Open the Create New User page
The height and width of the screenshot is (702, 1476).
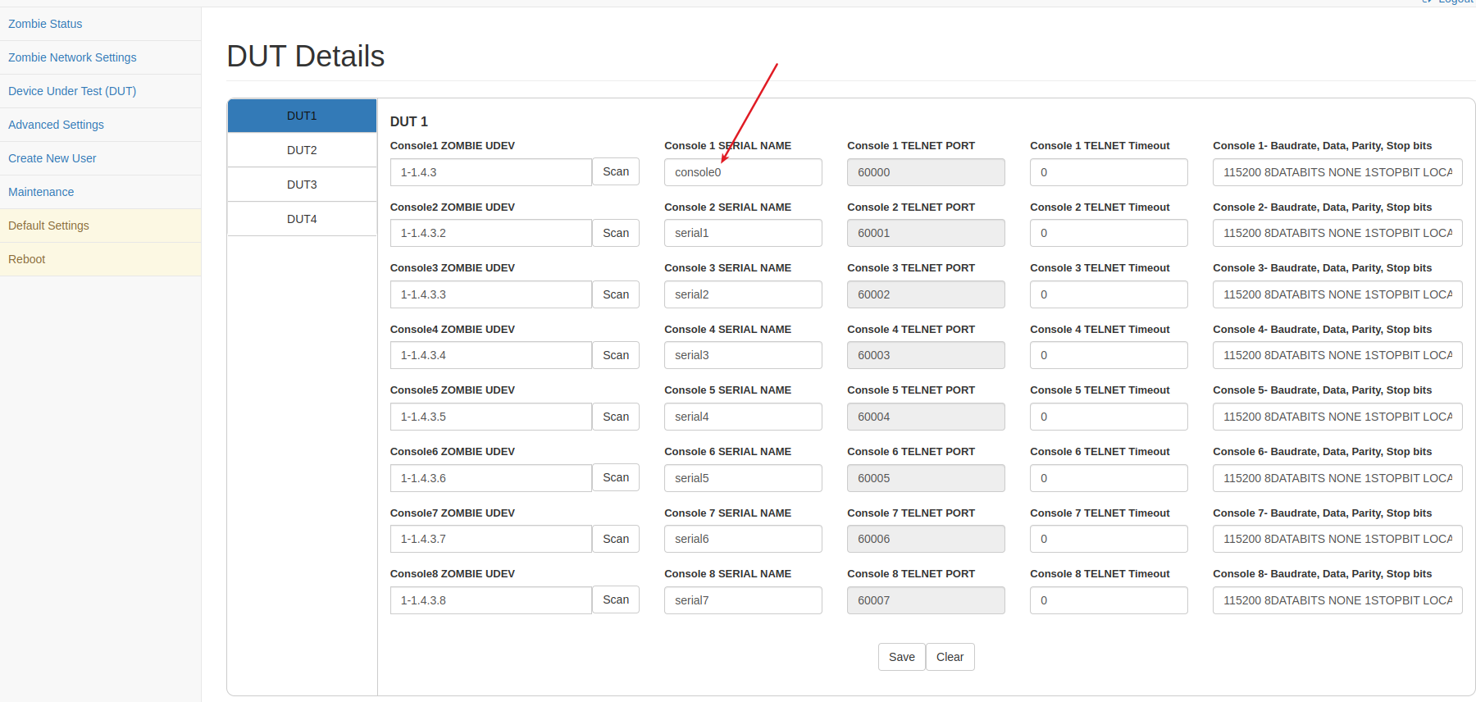[x=52, y=158]
